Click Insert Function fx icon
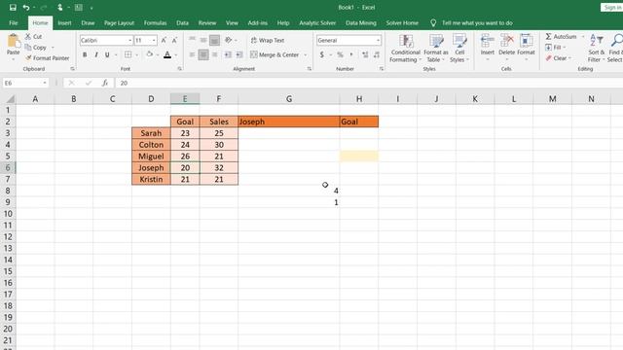This screenshot has width=623, height=350. pyautogui.click(x=104, y=83)
